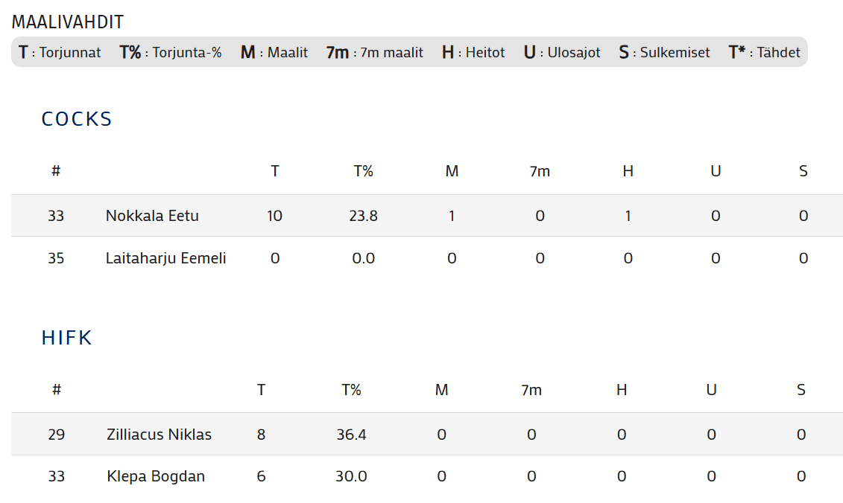This screenshot has width=843, height=503.
Task: Click the Torjunta-% legend entry
Action: click(x=171, y=52)
